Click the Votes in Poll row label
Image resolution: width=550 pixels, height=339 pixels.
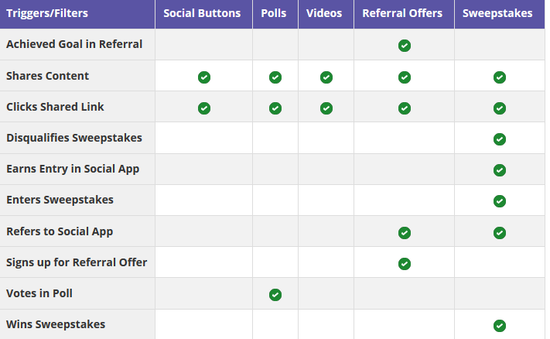click(39, 293)
